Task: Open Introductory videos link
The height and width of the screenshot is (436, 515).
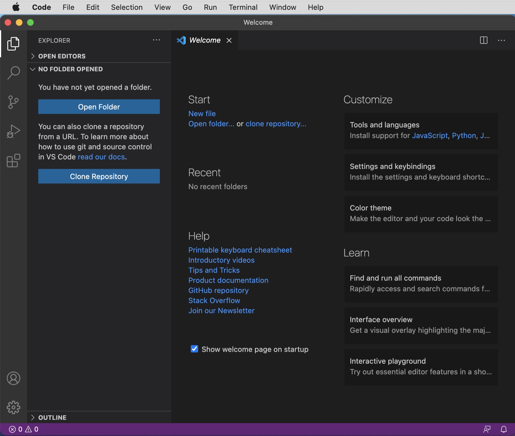Action: click(x=221, y=260)
